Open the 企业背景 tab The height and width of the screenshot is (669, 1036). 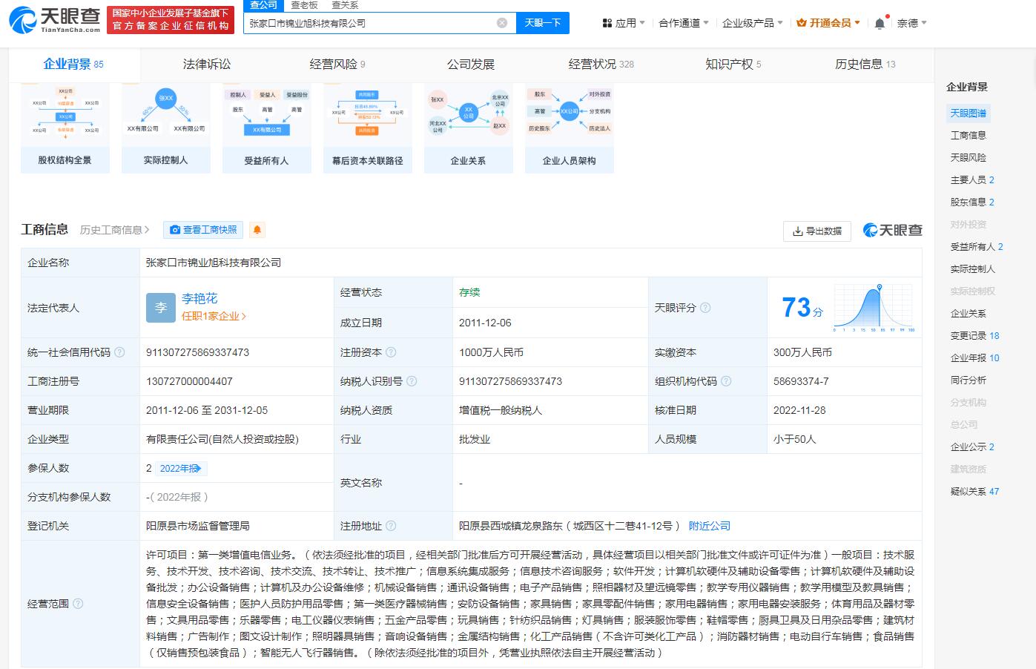pos(73,65)
